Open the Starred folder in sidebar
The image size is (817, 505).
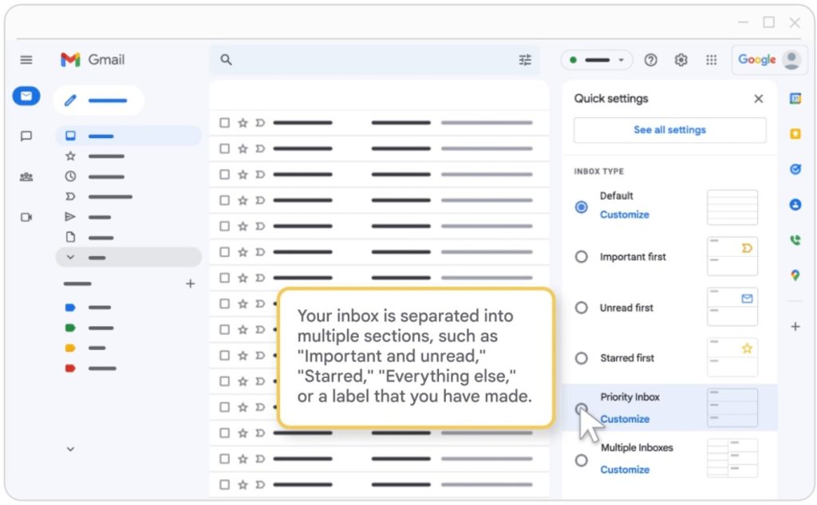click(x=70, y=156)
